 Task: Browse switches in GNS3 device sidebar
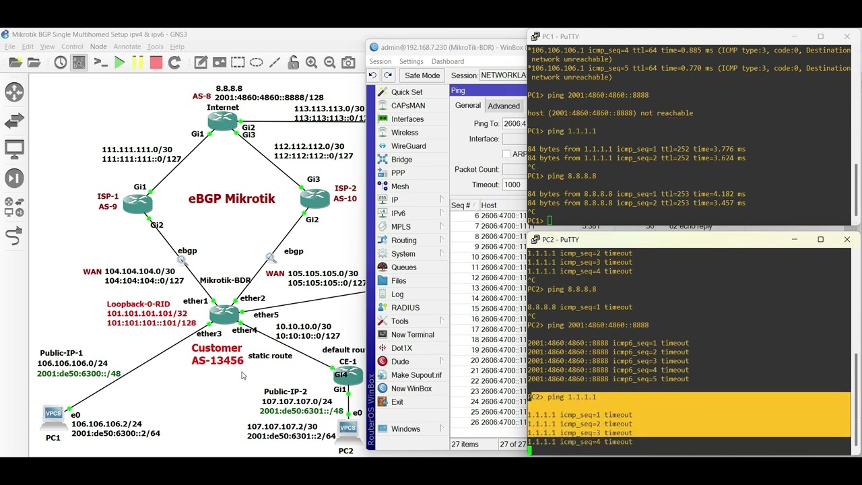pos(14,121)
